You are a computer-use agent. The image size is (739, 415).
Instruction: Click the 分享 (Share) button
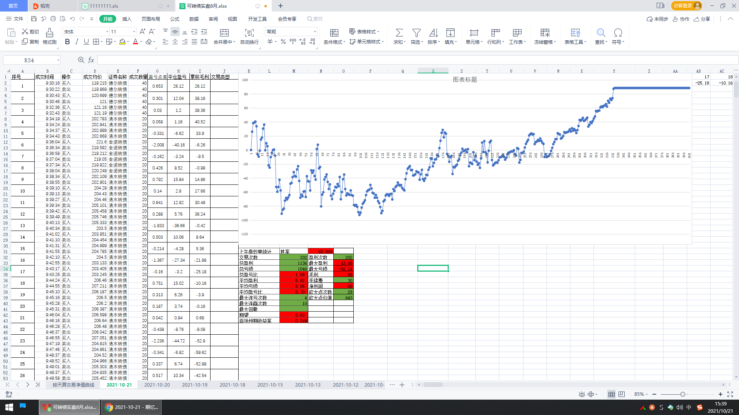(702, 19)
